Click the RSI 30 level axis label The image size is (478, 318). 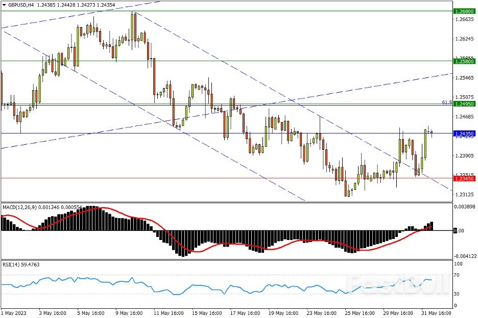[x=458, y=294]
